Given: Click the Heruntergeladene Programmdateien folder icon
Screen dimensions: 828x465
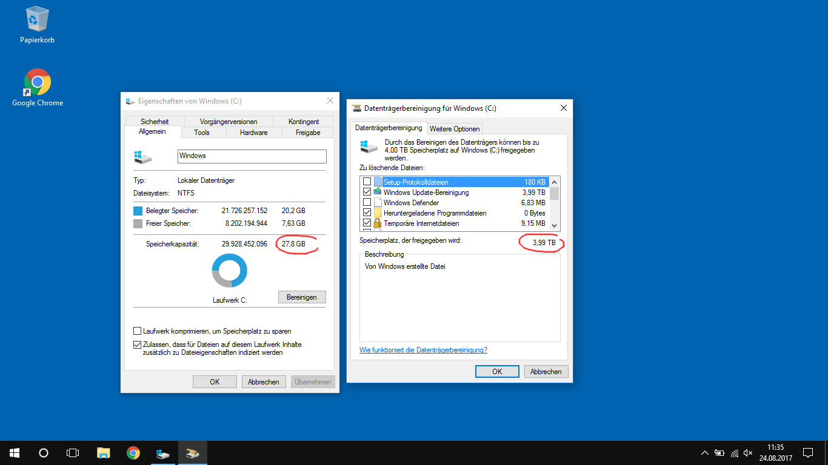Looking at the screenshot, I should click(x=378, y=213).
